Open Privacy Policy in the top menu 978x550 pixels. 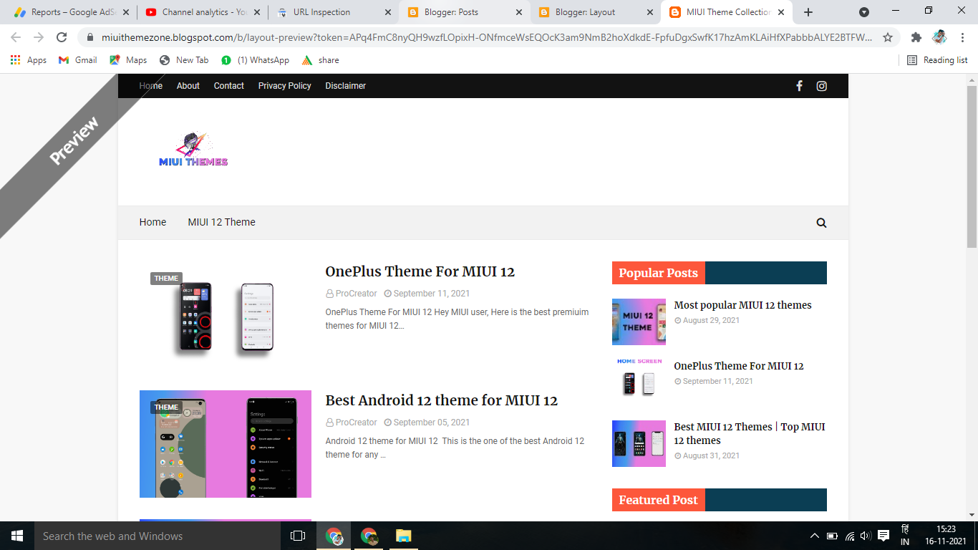point(285,86)
